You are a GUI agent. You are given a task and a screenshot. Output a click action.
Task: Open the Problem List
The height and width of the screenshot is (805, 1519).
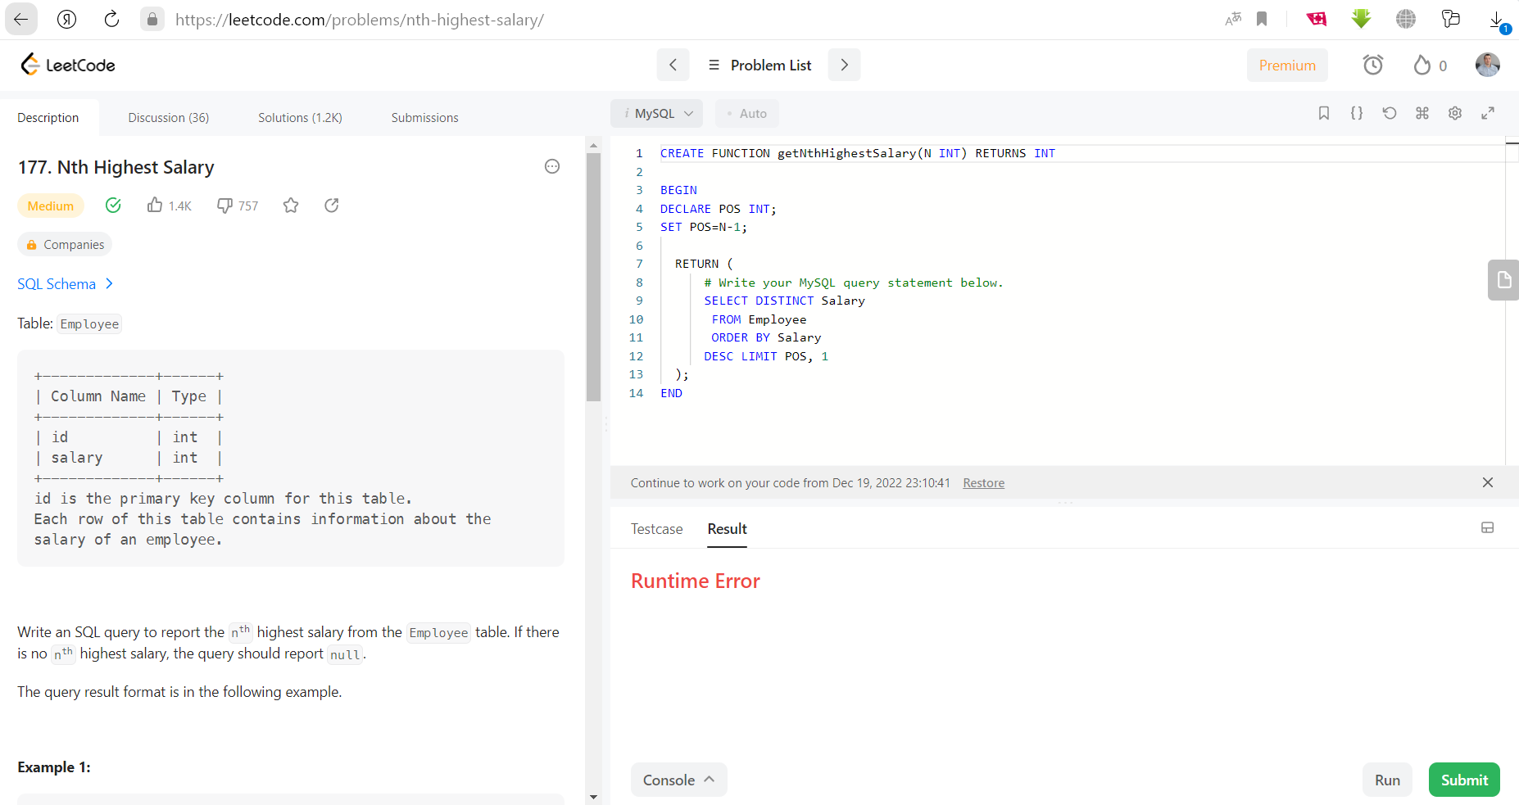pos(759,65)
